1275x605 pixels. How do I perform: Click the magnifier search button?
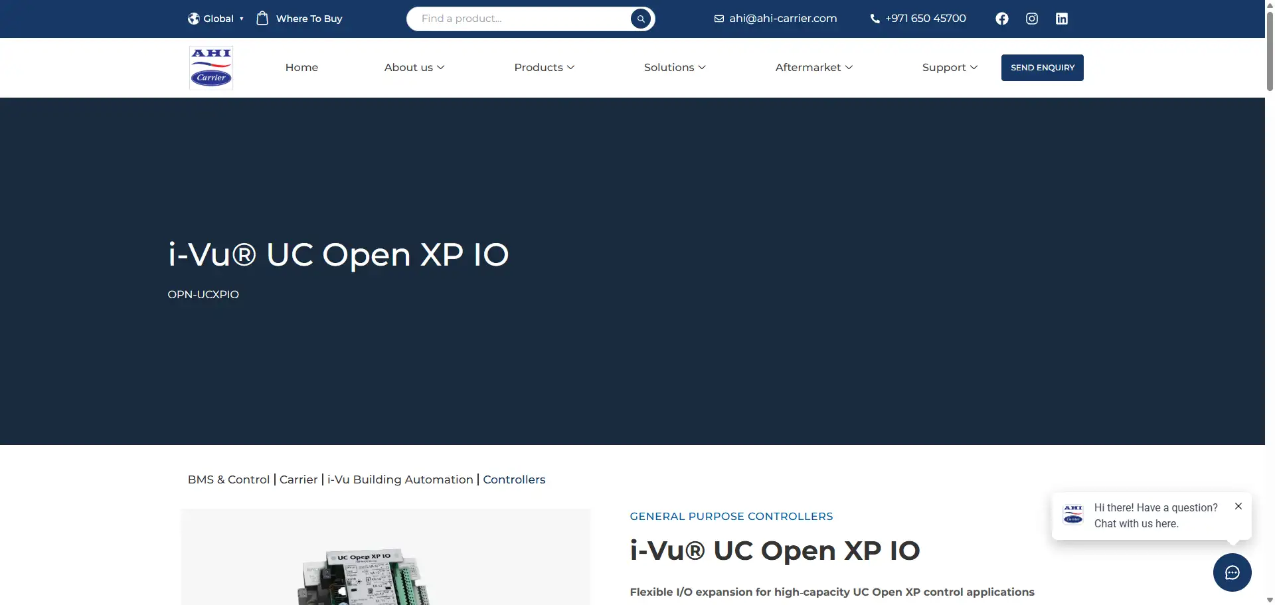(x=641, y=19)
